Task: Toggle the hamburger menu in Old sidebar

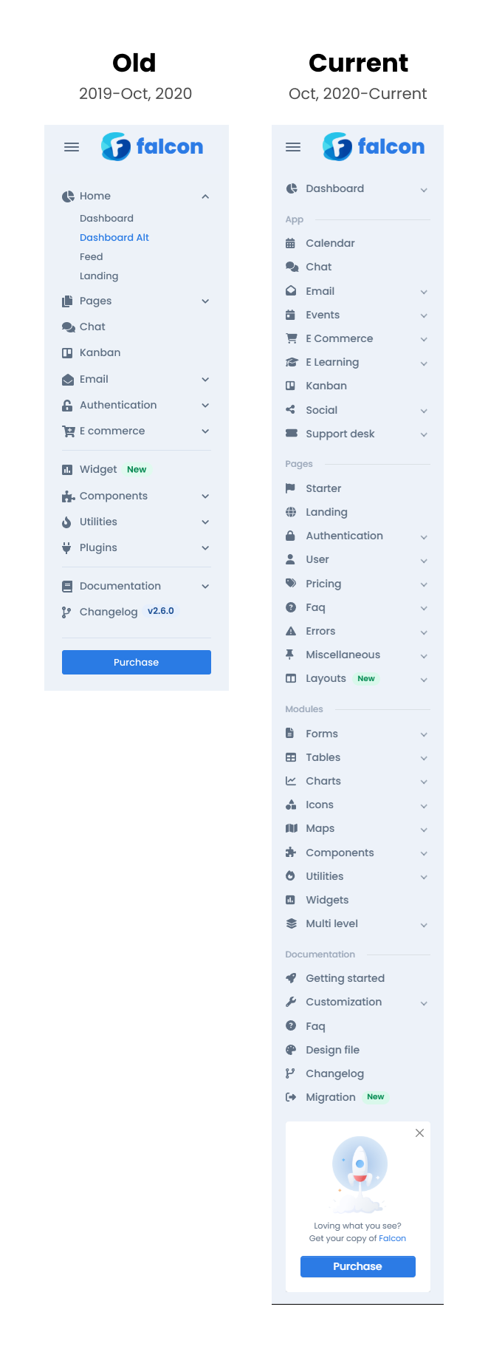Action: coord(72,147)
